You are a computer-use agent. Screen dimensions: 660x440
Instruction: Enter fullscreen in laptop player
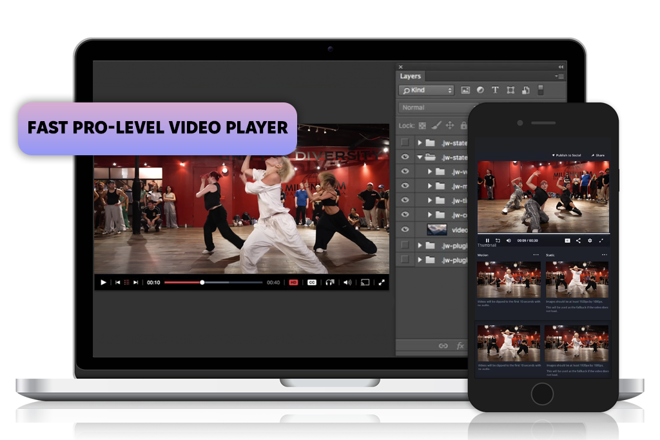[382, 282]
